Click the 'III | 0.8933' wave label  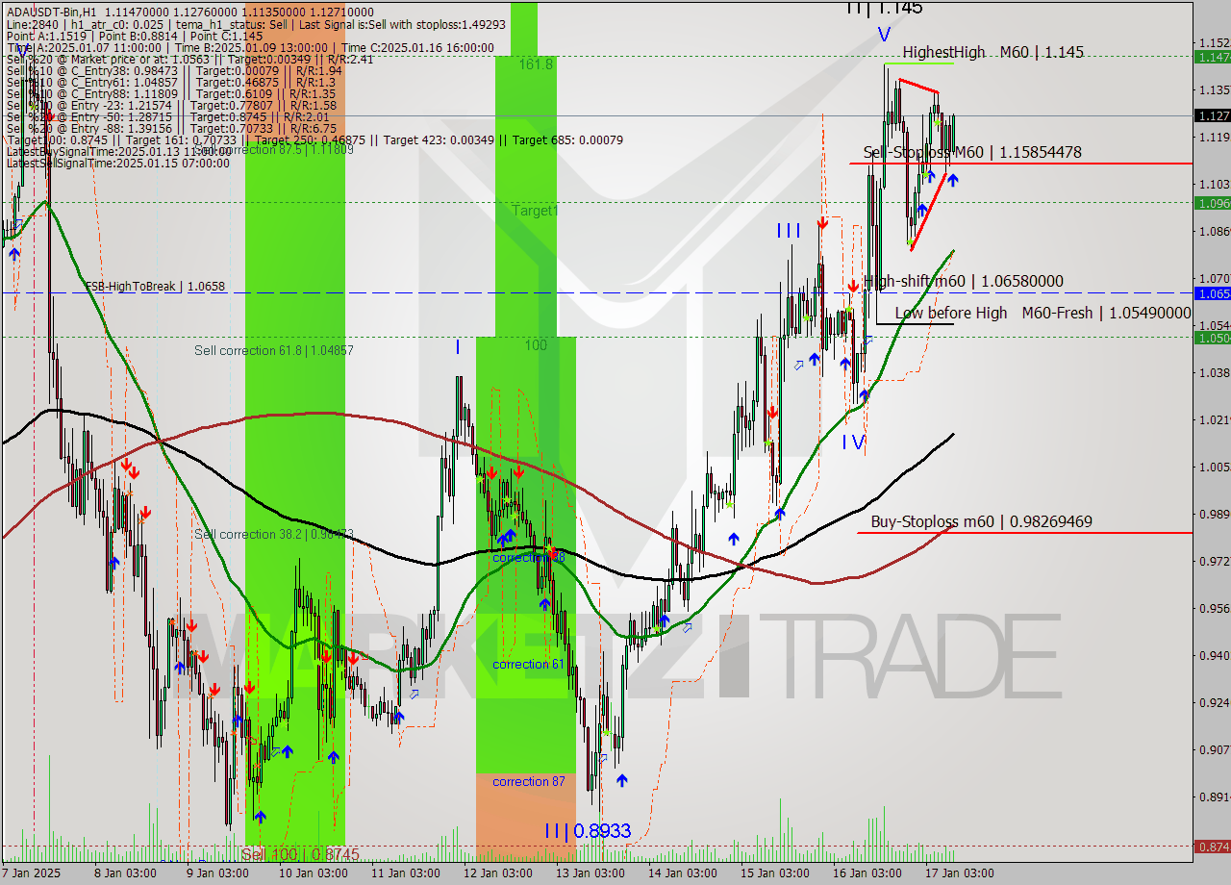(x=587, y=830)
